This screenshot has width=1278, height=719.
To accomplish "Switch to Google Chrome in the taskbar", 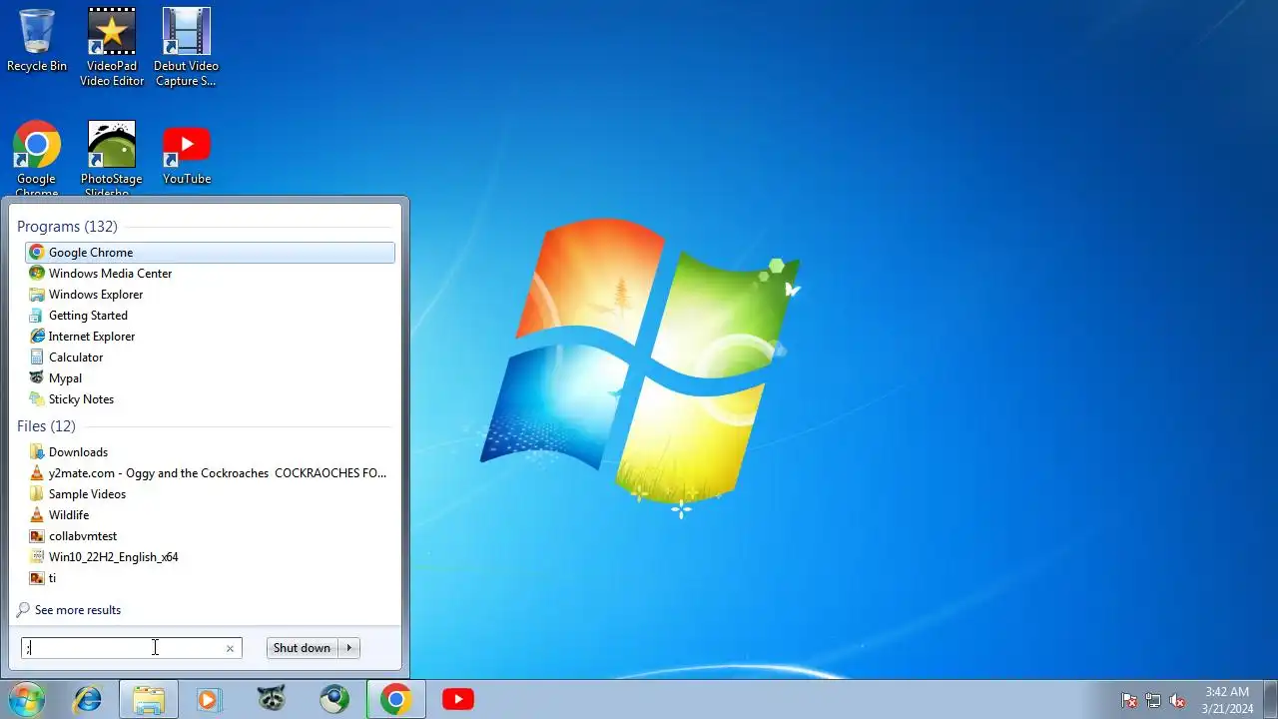I will 395,700.
